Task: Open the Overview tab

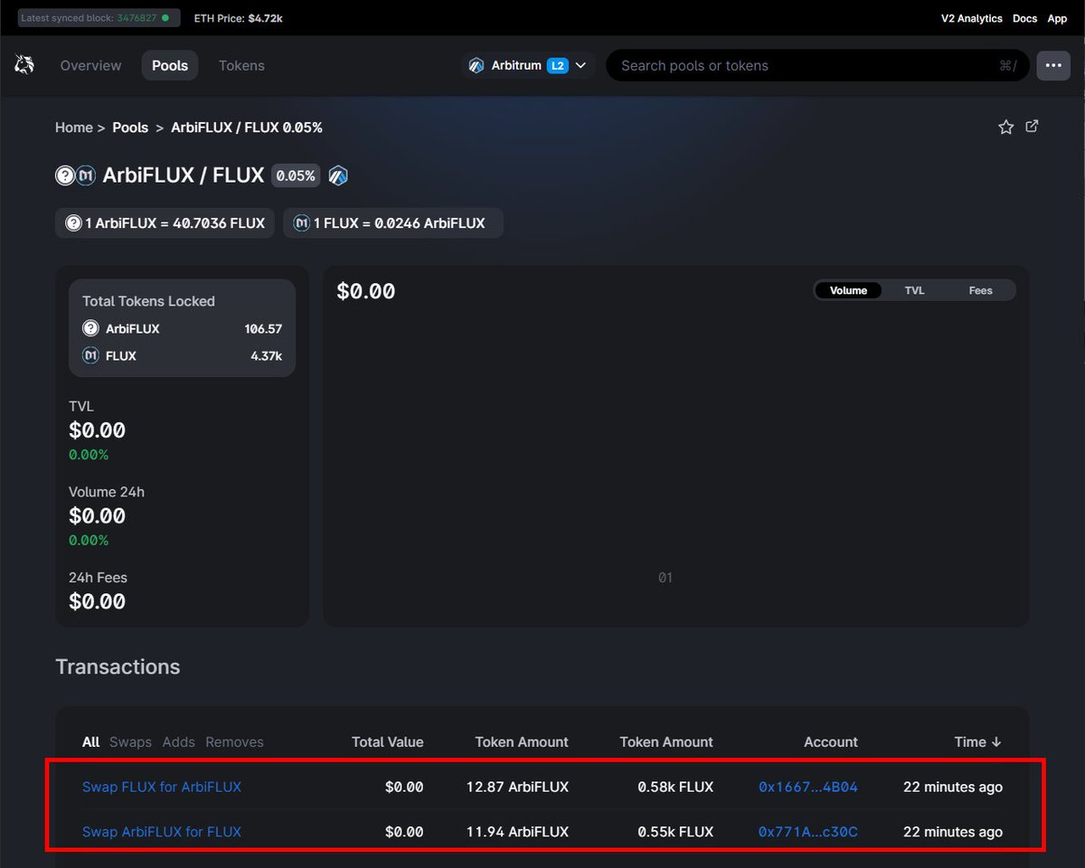Action: tap(90, 65)
